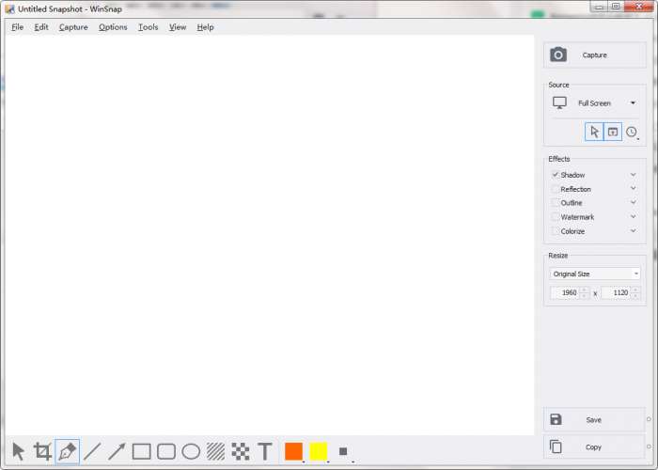Open the Capture menu
658x470 pixels.
(73, 27)
